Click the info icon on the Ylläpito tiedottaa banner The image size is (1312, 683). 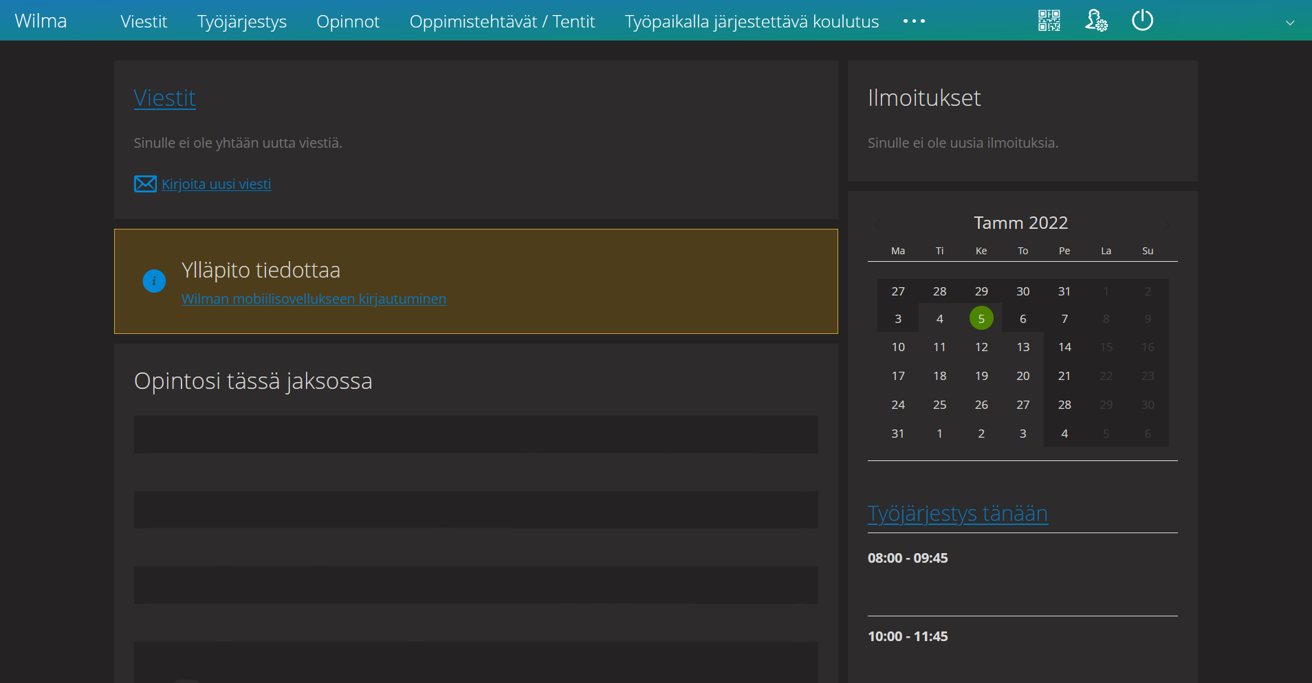(x=153, y=281)
